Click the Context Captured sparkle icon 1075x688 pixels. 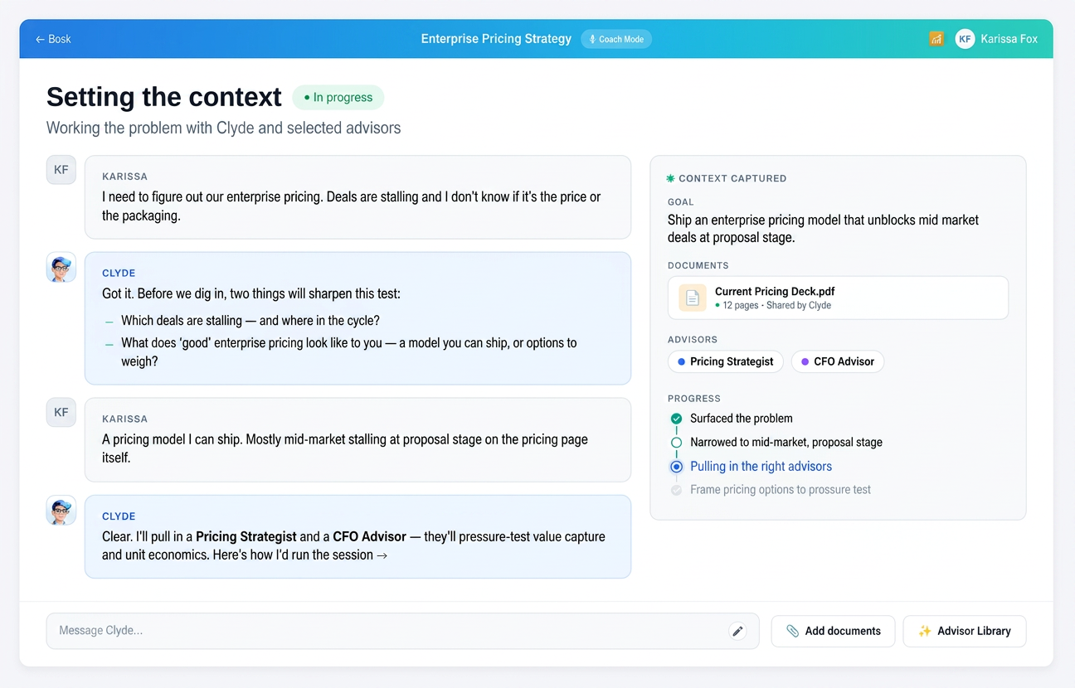click(671, 178)
